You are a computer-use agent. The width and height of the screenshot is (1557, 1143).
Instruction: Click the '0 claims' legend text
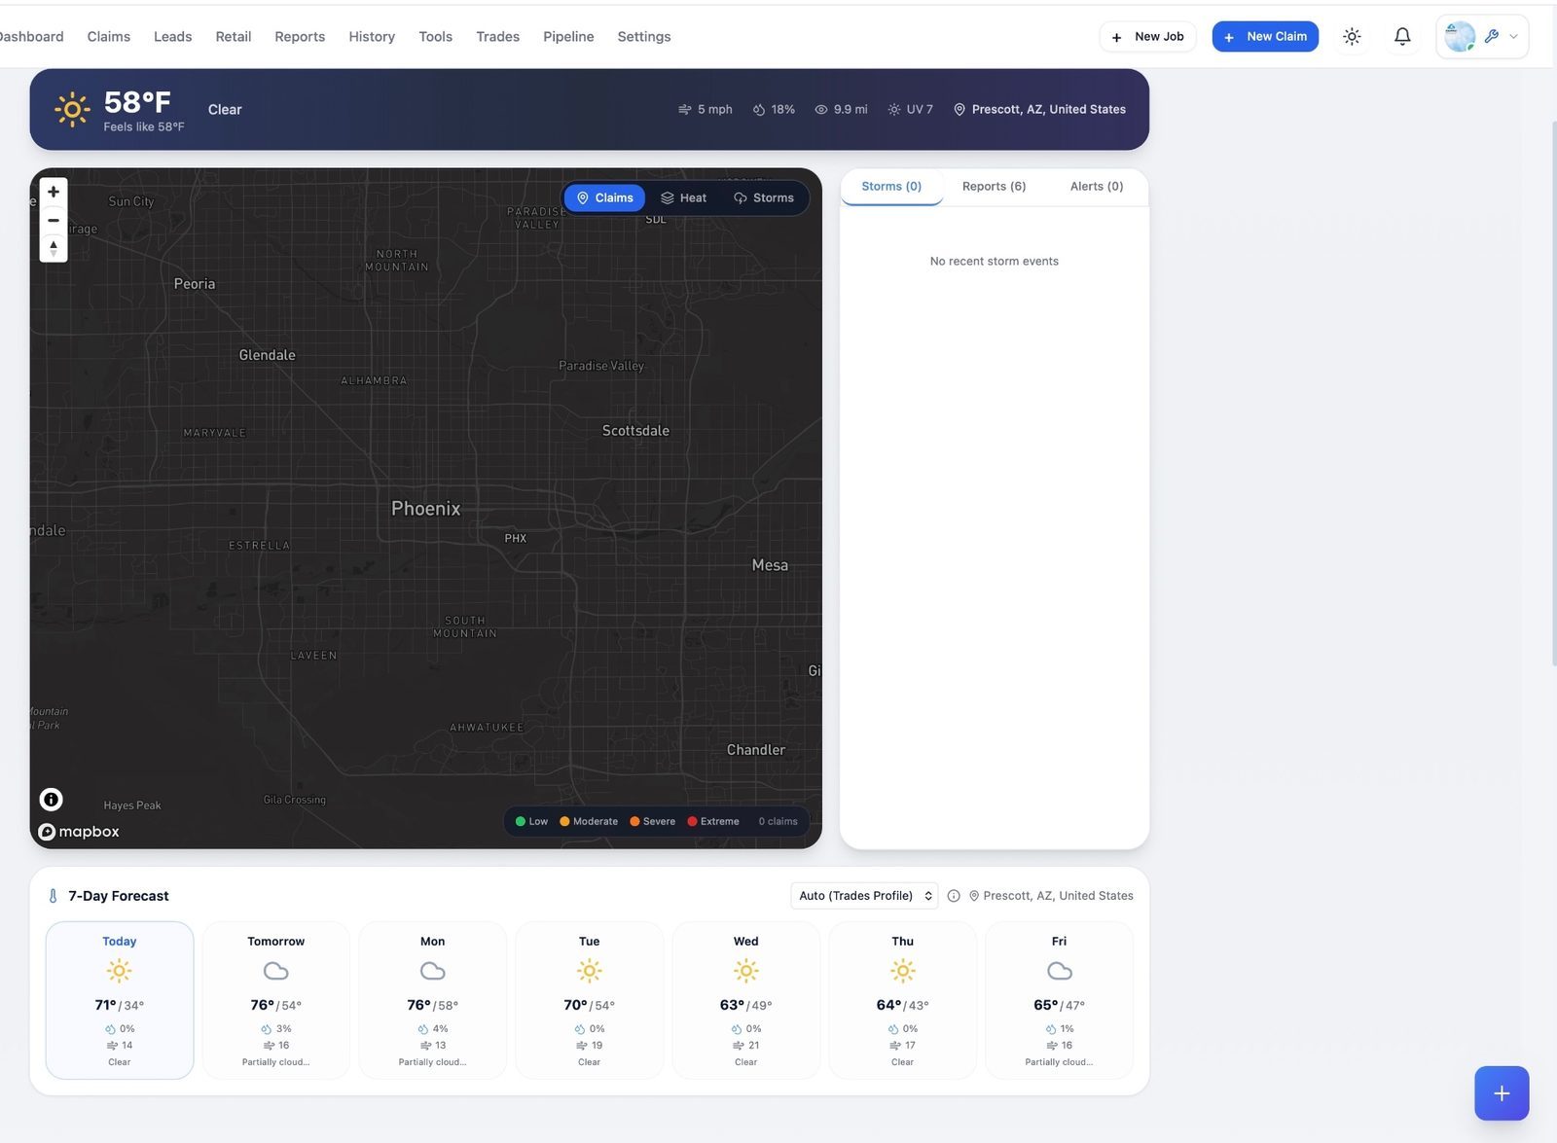coord(778,822)
